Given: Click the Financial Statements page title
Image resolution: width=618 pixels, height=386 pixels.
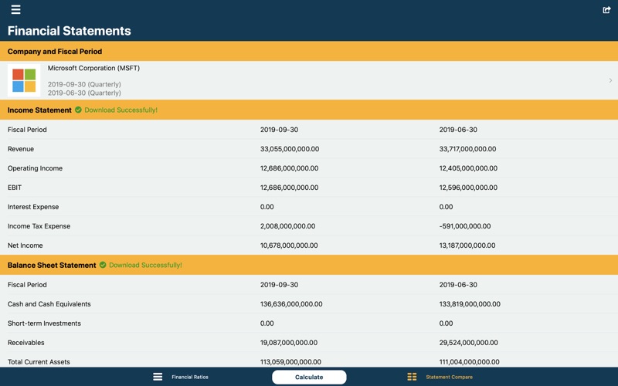Looking at the screenshot, I should coord(70,31).
